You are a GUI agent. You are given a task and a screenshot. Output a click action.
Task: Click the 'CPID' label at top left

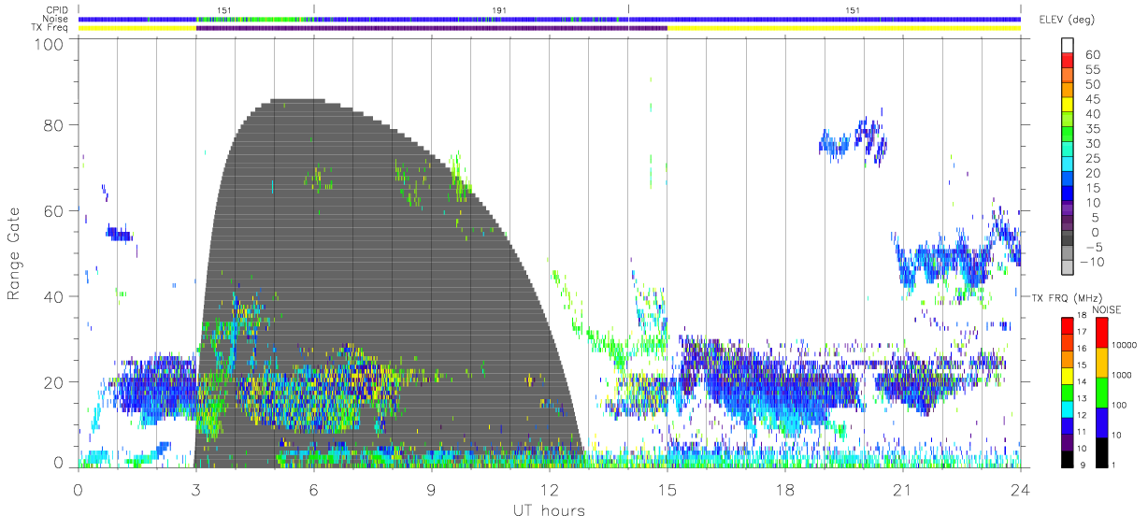(55, 9)
